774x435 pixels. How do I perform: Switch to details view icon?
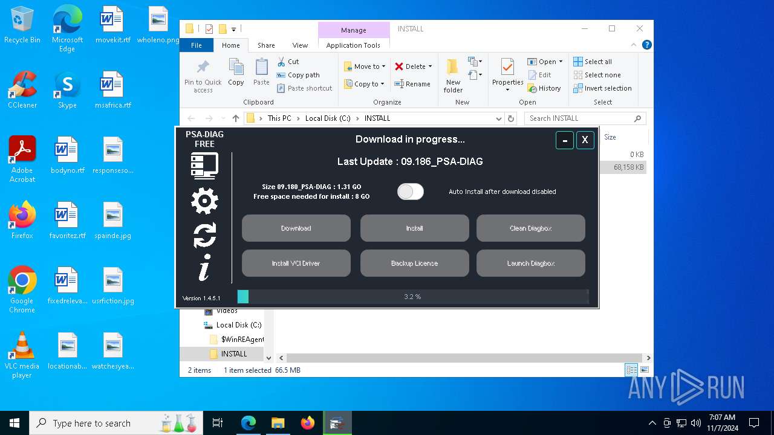[631, 370]
